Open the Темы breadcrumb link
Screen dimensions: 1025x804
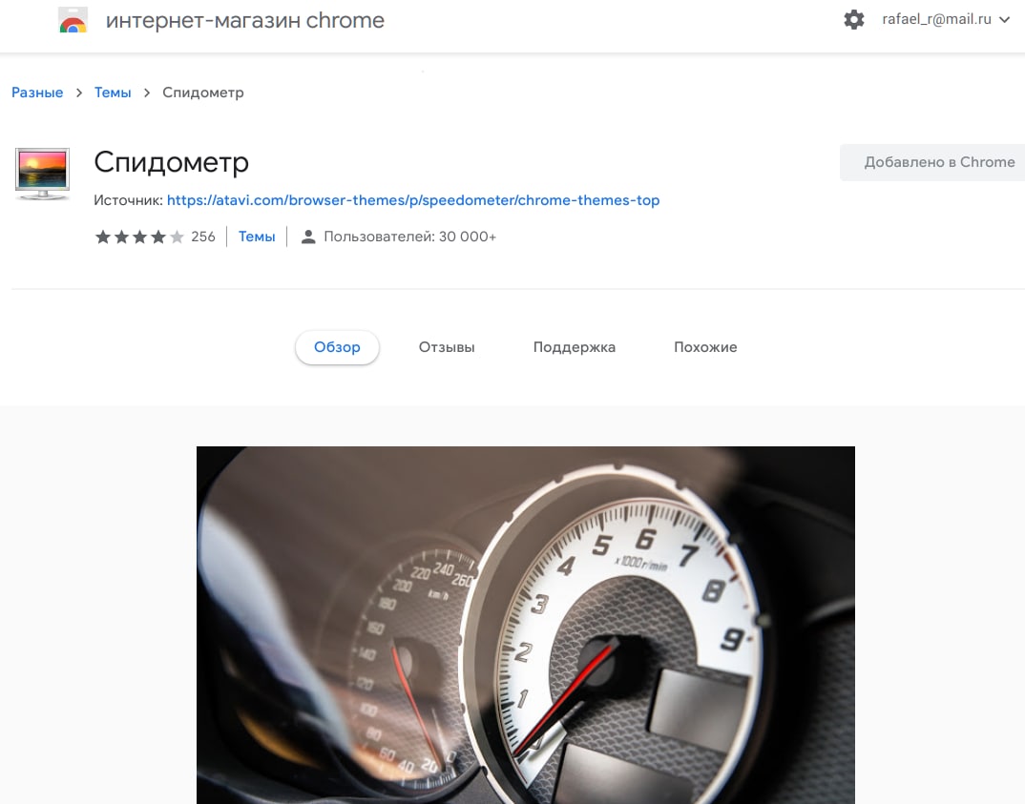tap(113, 93)
